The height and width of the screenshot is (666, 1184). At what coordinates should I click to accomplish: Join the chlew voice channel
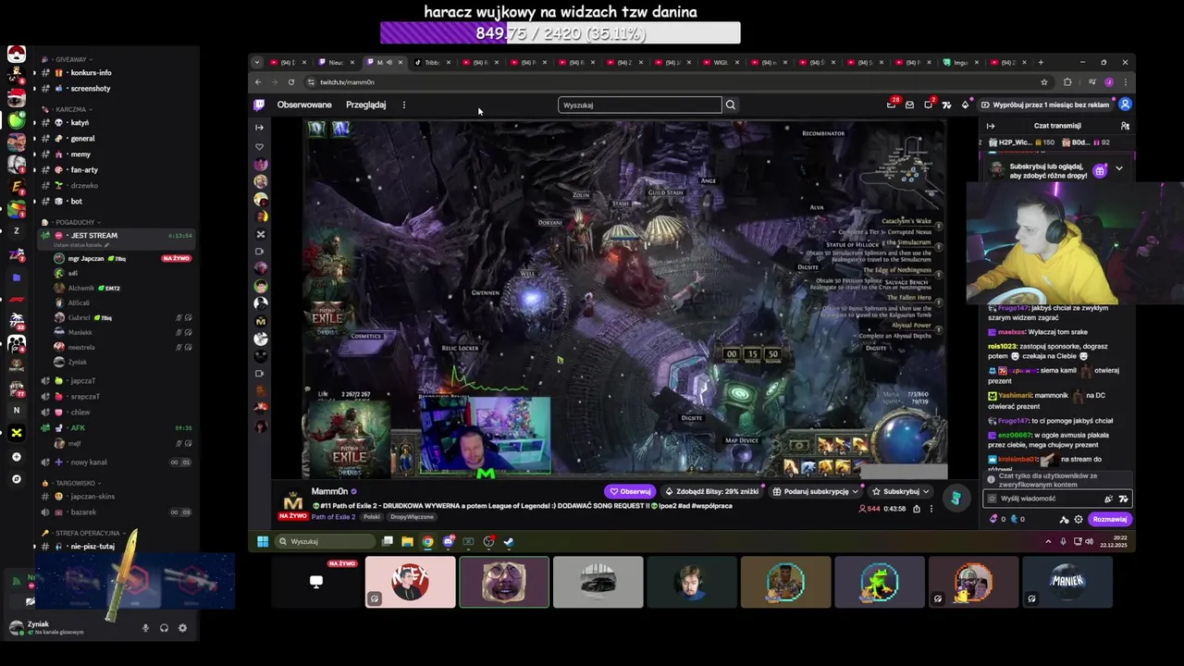point(80,412)
